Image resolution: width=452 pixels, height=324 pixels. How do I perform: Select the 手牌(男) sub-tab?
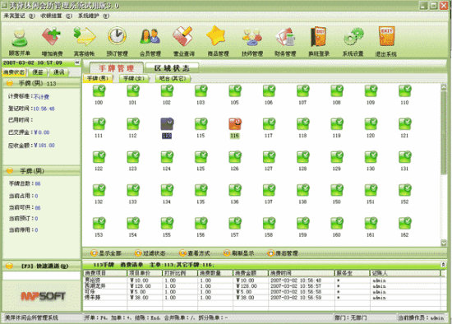(98, 78)
